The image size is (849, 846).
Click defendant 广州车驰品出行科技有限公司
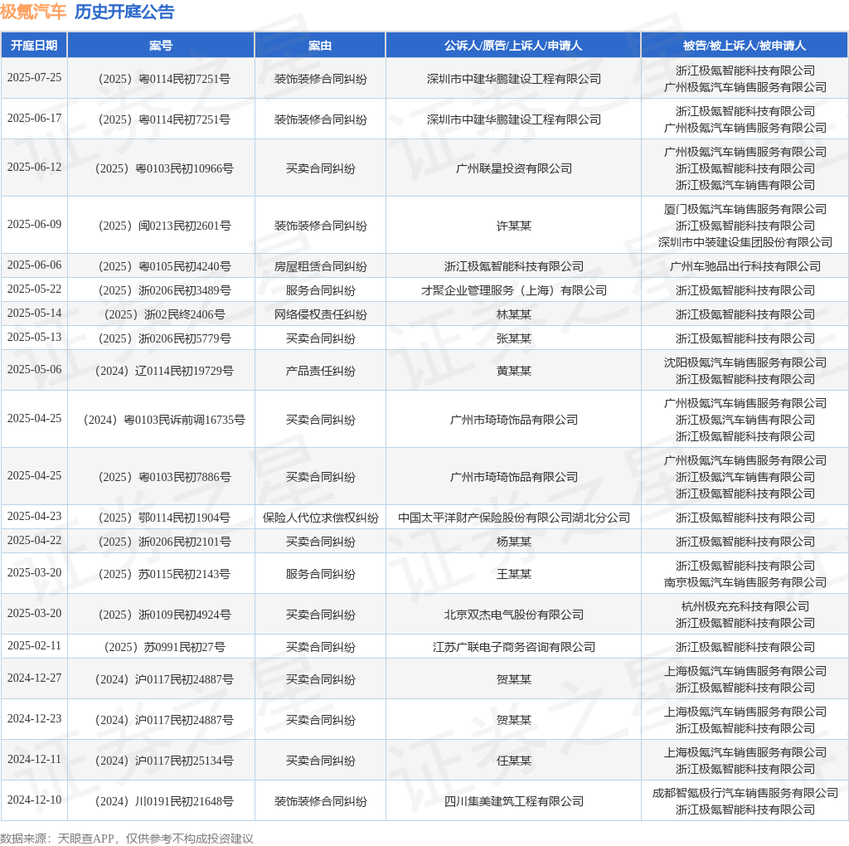pyautogui.click(x=745, y=266)
